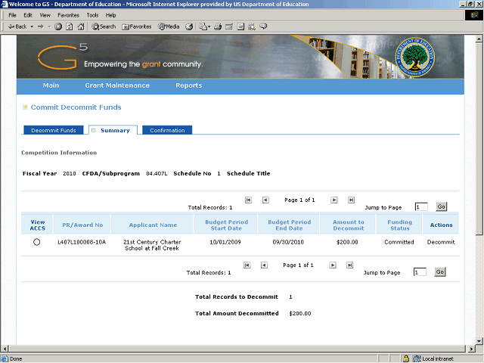Click award number L407L100008-10A text
The height and width of the screenshot is (363, 484).
click(82, 242)
